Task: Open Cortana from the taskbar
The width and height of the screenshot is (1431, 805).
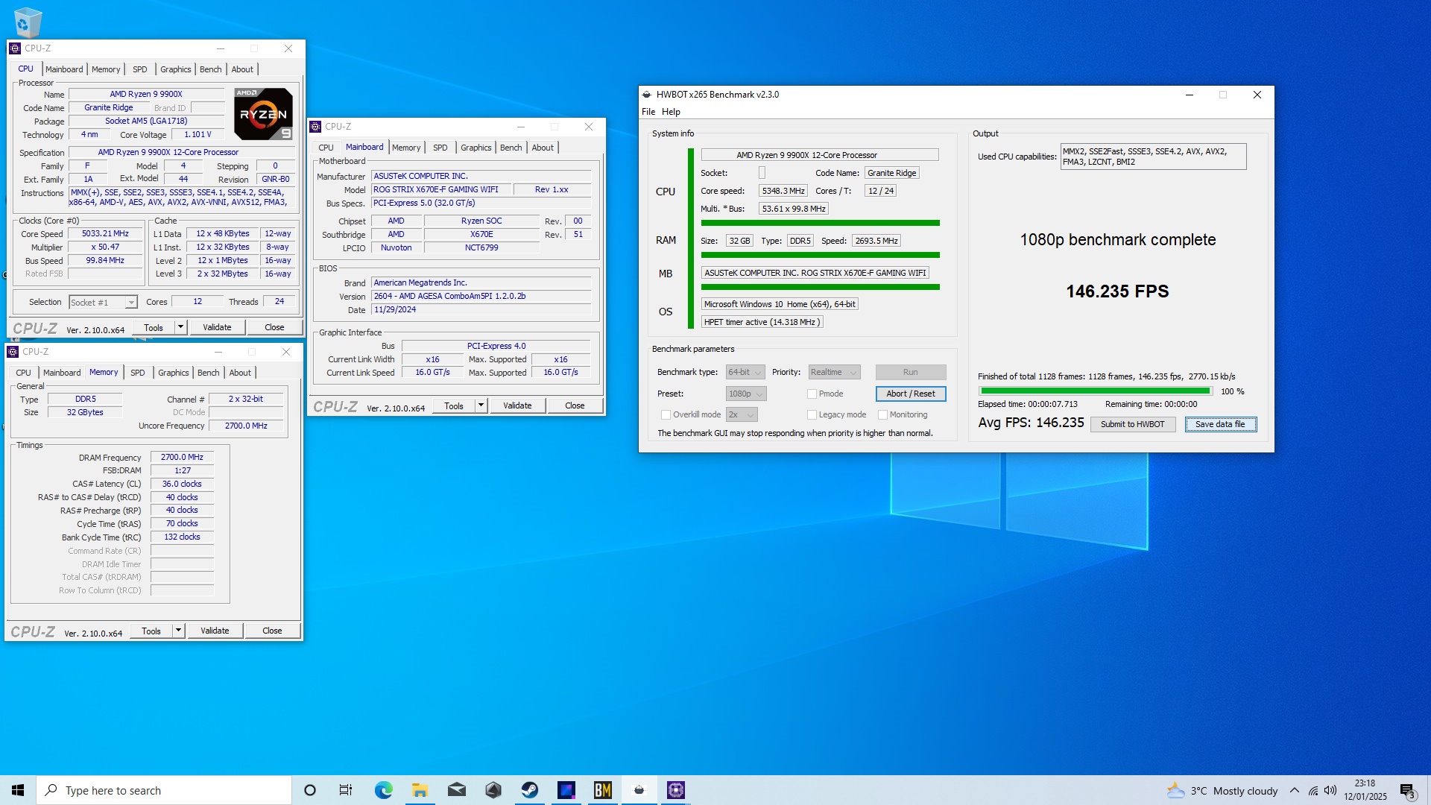Action: tap(310, 790)
